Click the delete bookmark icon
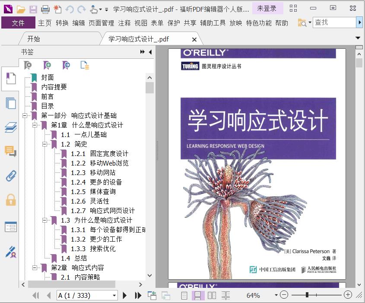Viewport: 365px width, 303px height. [28, 65]
